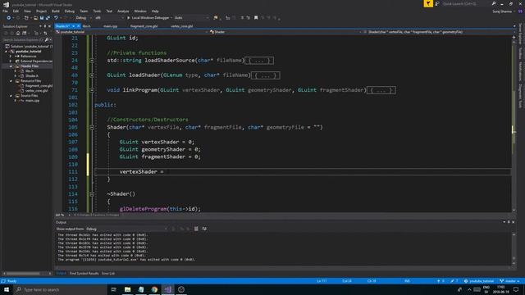This screenshot has width=525, height=295.
Task: Start Local Windows Debugger play button
Action: (x=129, y=18)
